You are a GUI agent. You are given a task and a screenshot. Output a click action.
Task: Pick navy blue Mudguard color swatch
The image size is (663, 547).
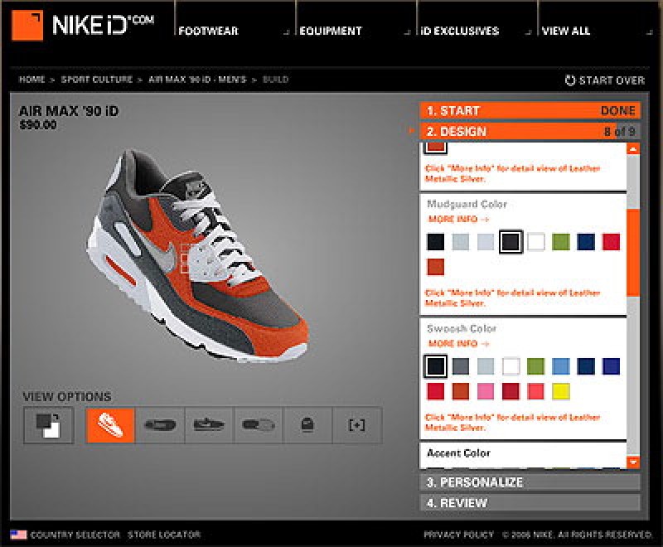tap(586, 242)
